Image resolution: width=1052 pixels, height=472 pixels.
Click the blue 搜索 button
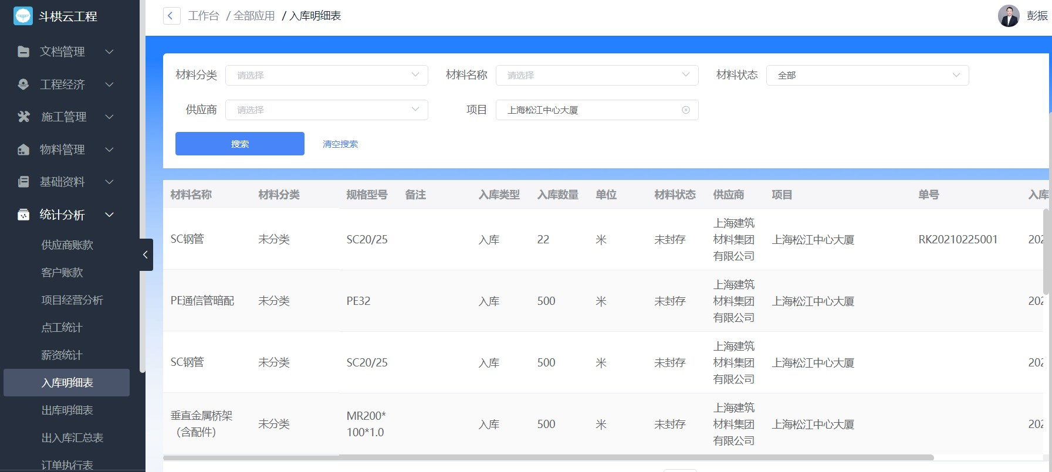(239, 144)
